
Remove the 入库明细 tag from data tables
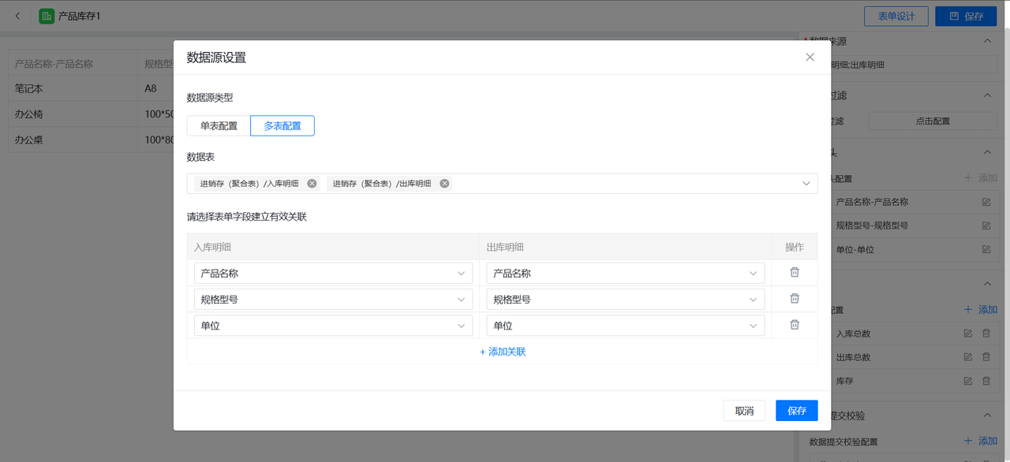[x=312, y=184]
